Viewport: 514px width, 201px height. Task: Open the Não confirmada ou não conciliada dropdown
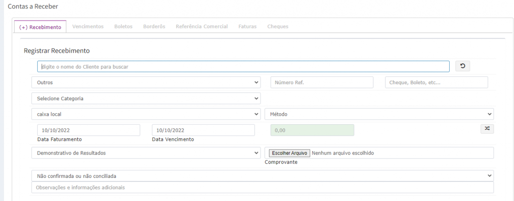tap(262, 176)
